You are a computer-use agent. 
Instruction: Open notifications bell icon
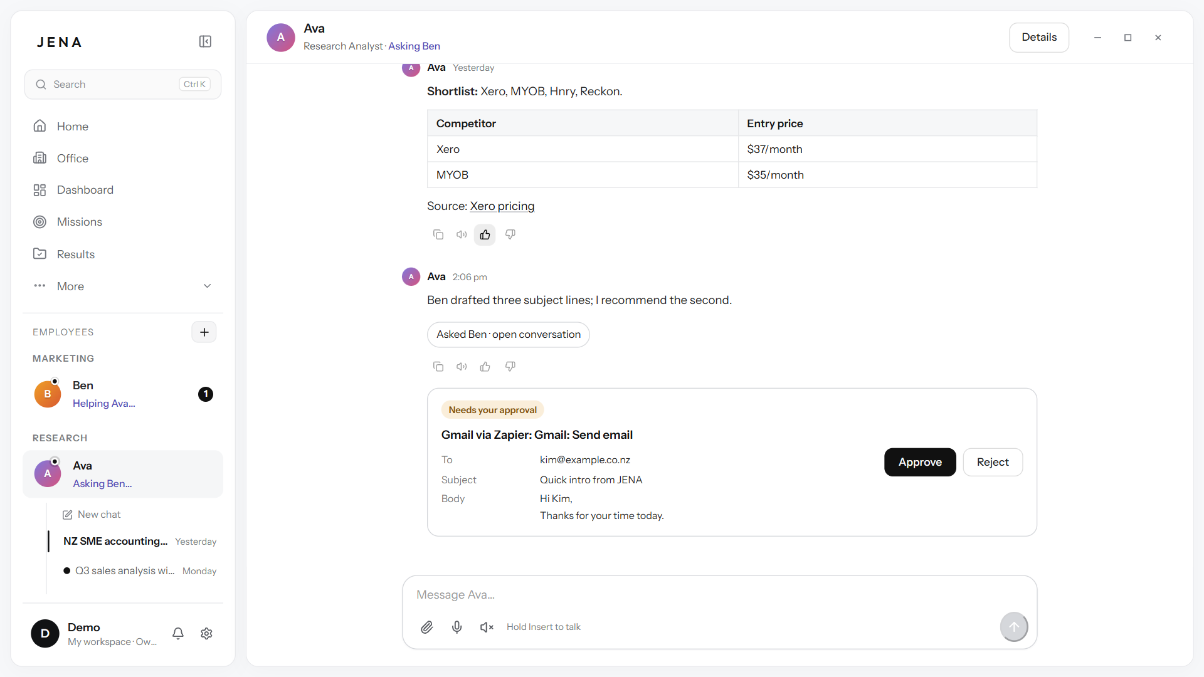pos(178,633)
